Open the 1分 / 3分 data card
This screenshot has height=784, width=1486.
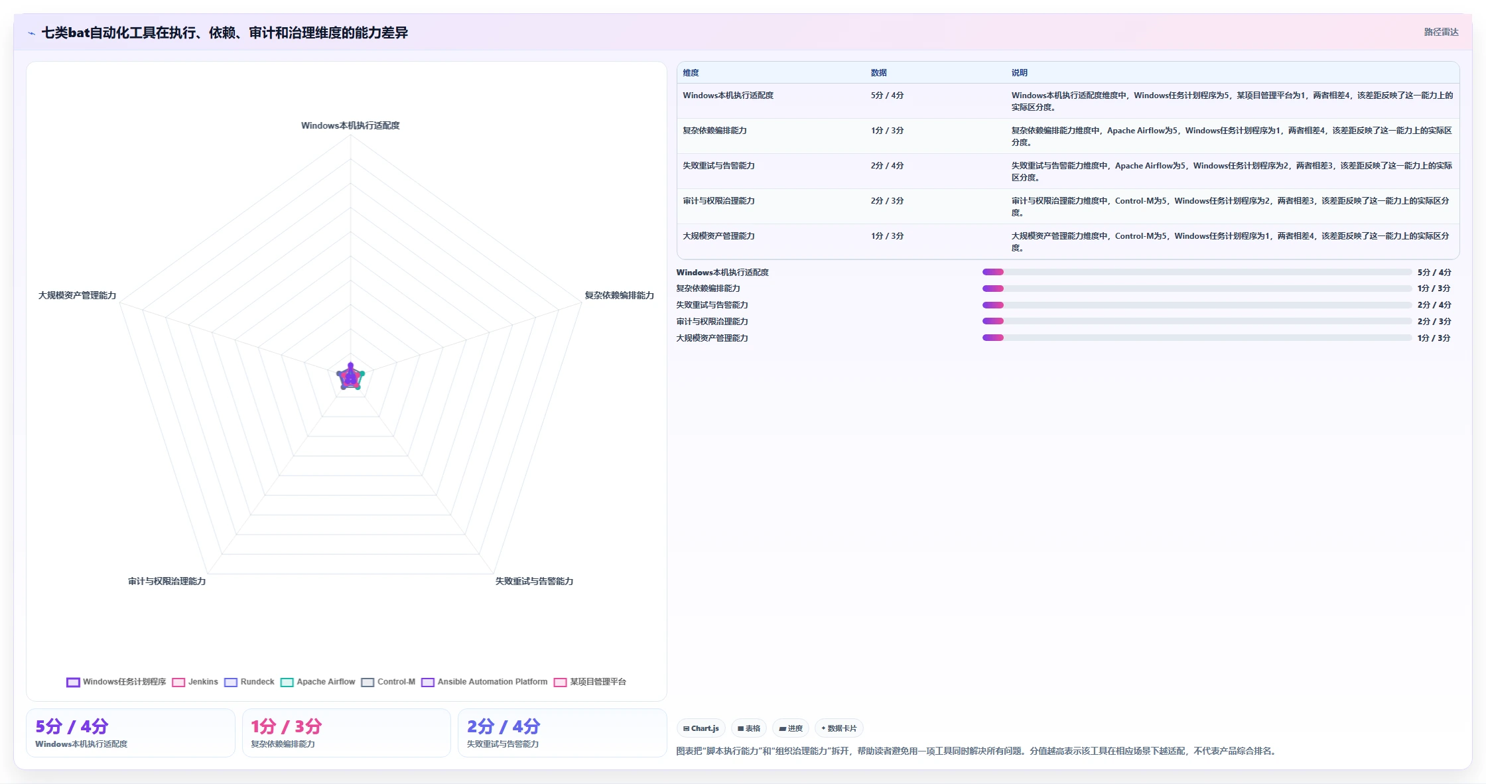pyautogui.click(x=346, y=733)
